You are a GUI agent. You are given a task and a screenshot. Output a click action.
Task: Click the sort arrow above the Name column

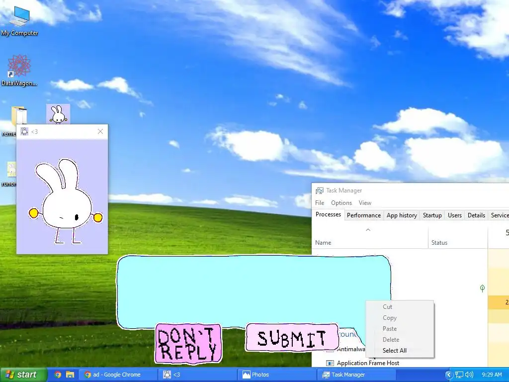(x=368, y=230)
